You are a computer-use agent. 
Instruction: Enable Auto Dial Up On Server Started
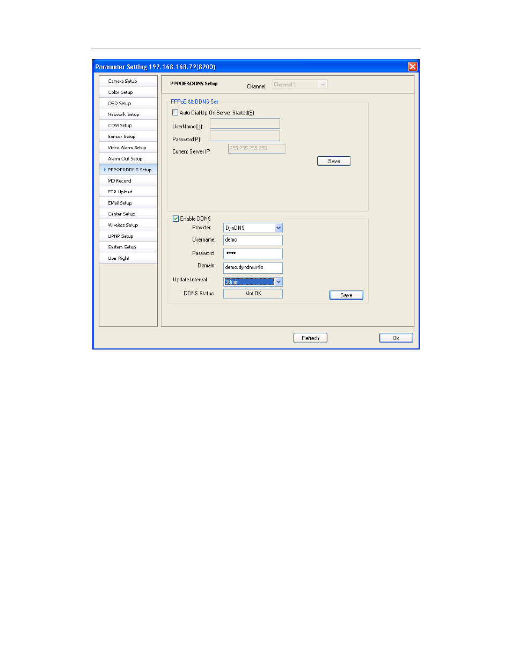175,113
